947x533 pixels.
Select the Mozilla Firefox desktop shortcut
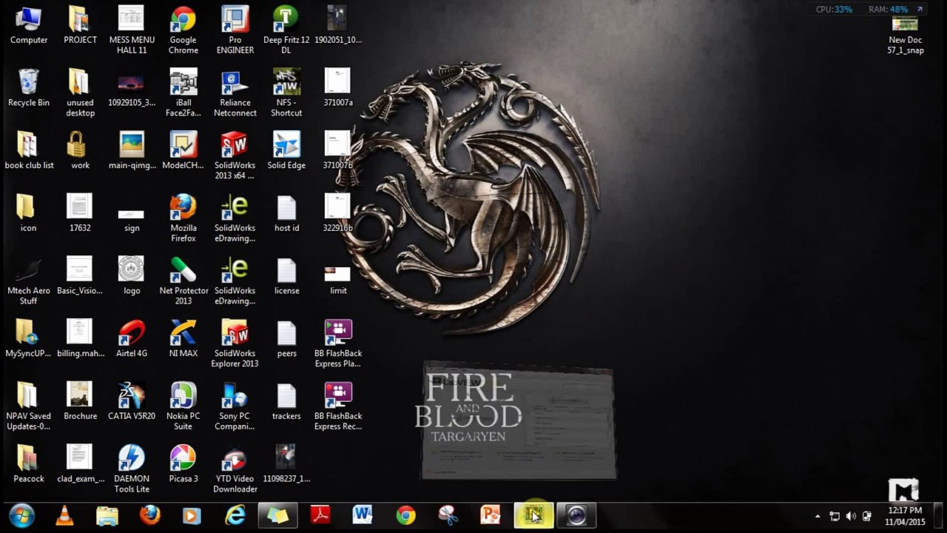(x=183, y=218)
